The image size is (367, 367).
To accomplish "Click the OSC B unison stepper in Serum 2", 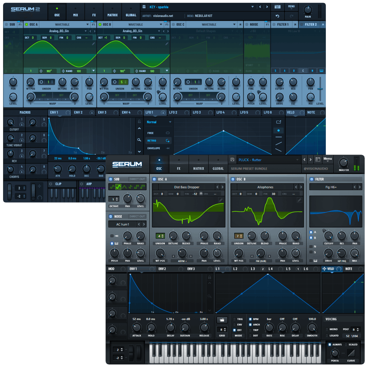I will click(x=125, y=82).
